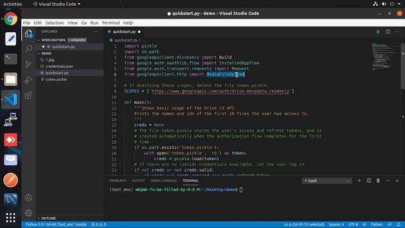405x228 pixels.
Task: Open the terminal selector dropdown 1: bash
Action: 327,180
